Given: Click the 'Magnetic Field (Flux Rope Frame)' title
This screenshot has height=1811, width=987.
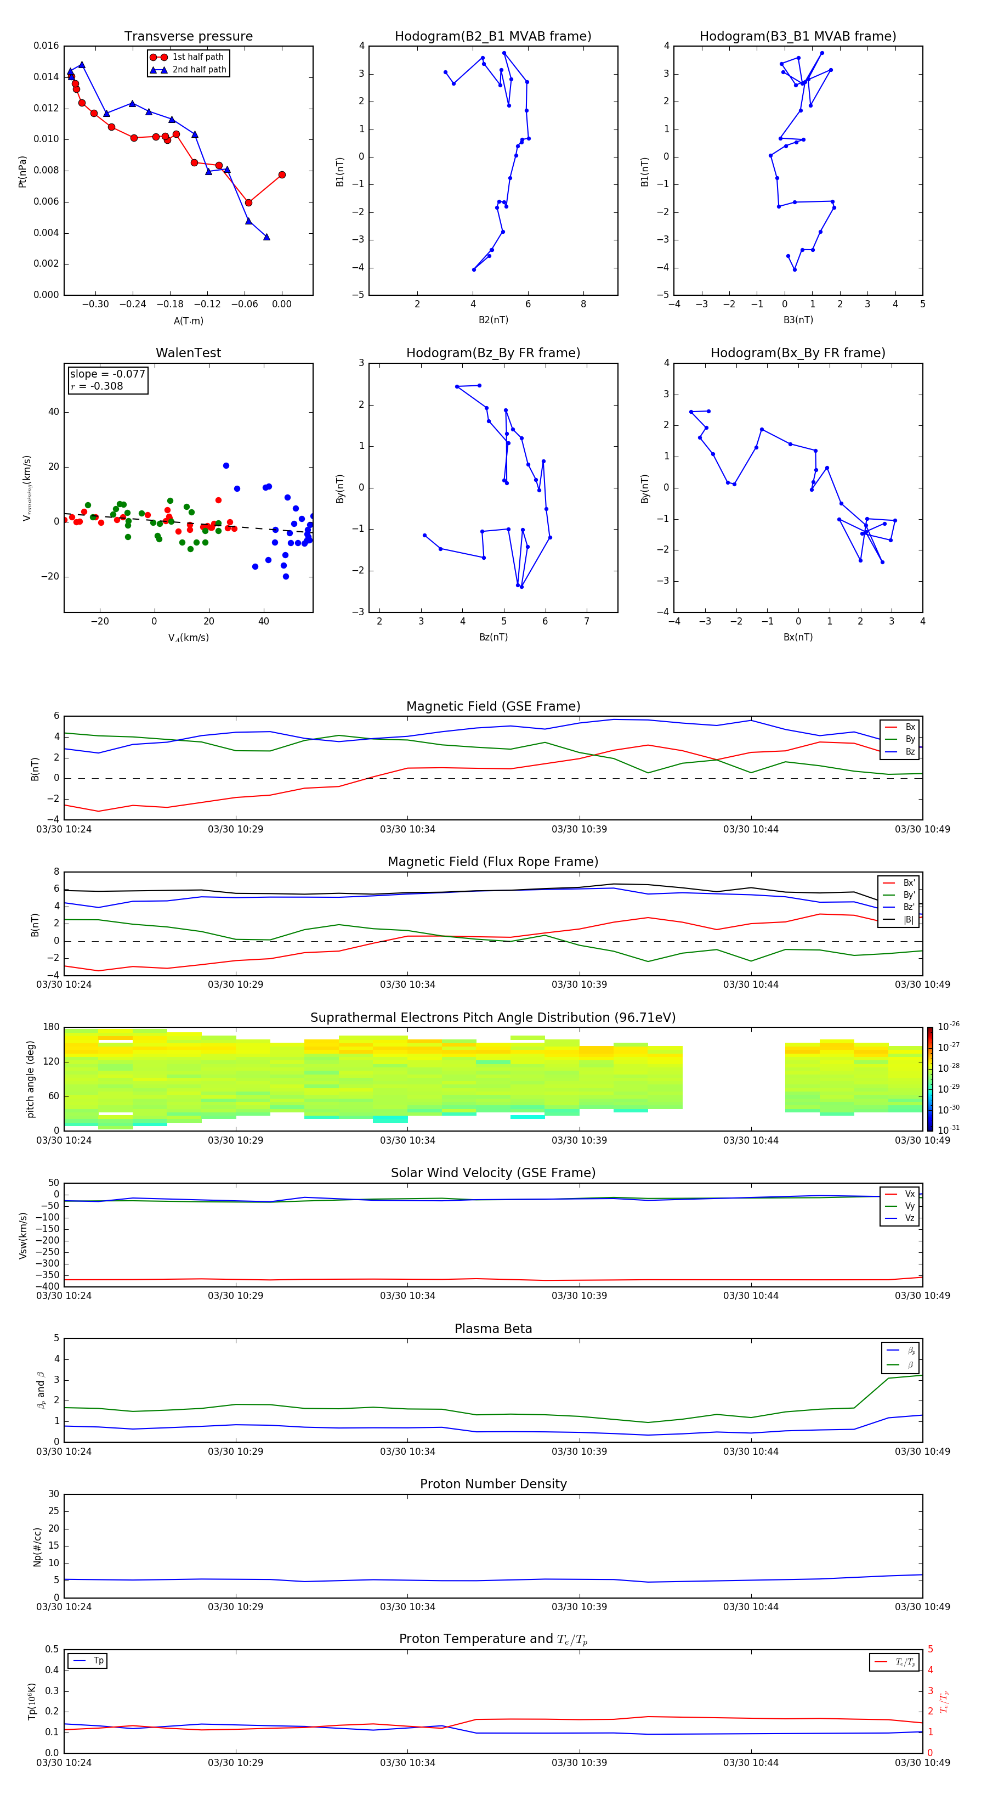Looking at the screenshot, I should click(493, 862).
